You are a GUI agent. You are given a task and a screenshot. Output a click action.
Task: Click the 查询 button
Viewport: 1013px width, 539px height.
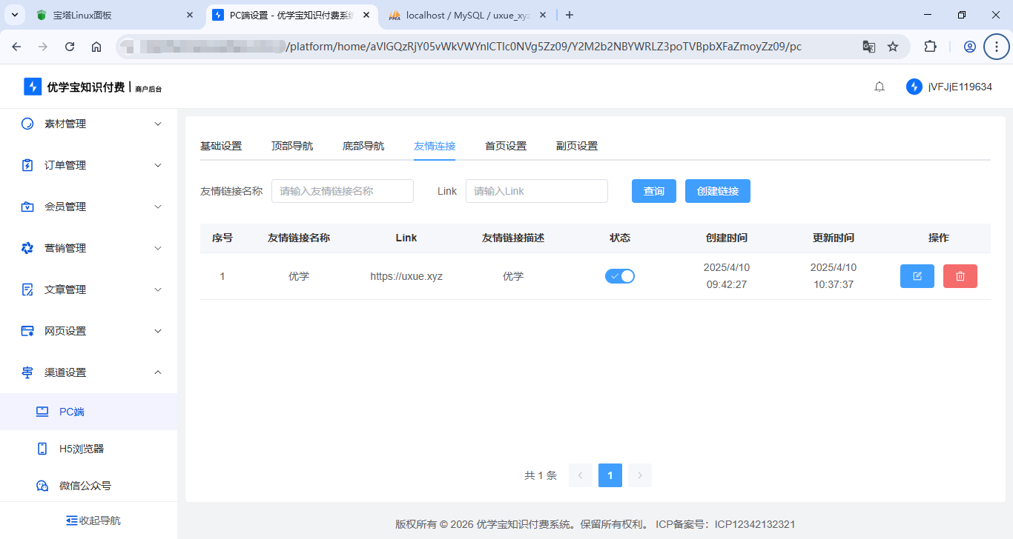point(653,191)
